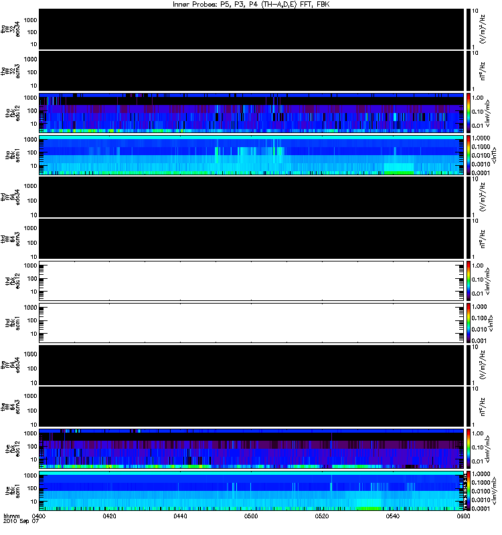
Task: Click the 100 tick label of thd fbk scm1 panel
Action: [x=32, y=320]
